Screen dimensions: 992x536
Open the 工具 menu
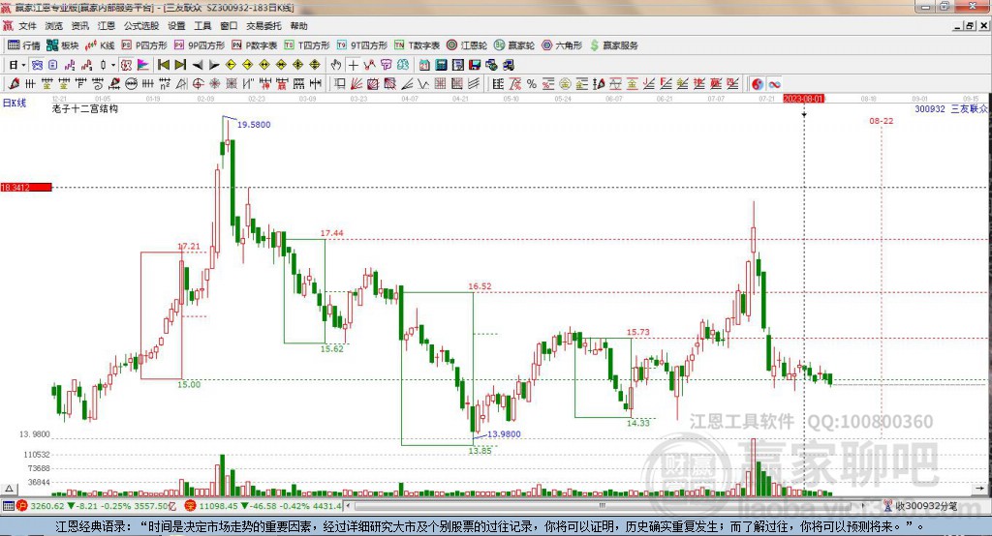[x=202, y=26]
